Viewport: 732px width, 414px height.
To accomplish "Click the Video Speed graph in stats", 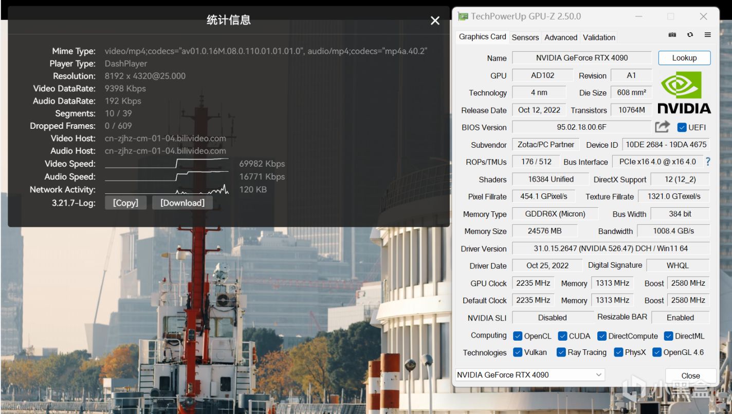I will (167, 164).
